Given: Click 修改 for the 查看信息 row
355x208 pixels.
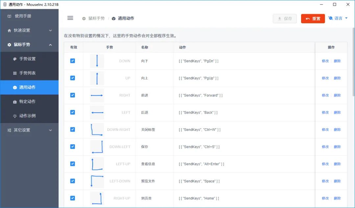Looking at the screenshot, I should 325,164.
